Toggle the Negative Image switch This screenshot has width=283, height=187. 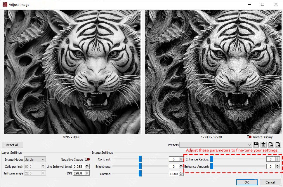pyautogui.click(x=87, y=159)
